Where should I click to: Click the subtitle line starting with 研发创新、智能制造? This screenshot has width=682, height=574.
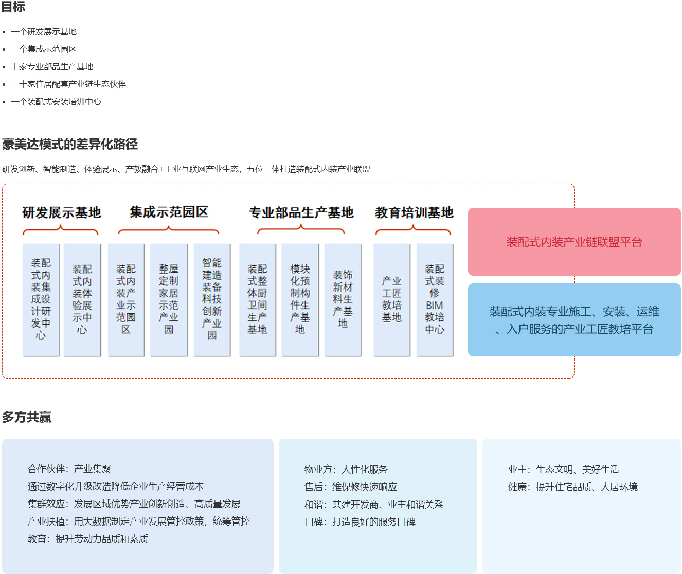pos(186,169)
